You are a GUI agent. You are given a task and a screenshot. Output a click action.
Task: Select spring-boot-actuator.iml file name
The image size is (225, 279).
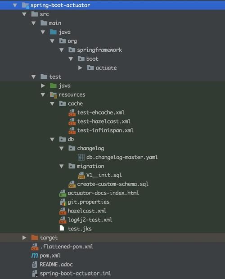click(x=76, y=274)
